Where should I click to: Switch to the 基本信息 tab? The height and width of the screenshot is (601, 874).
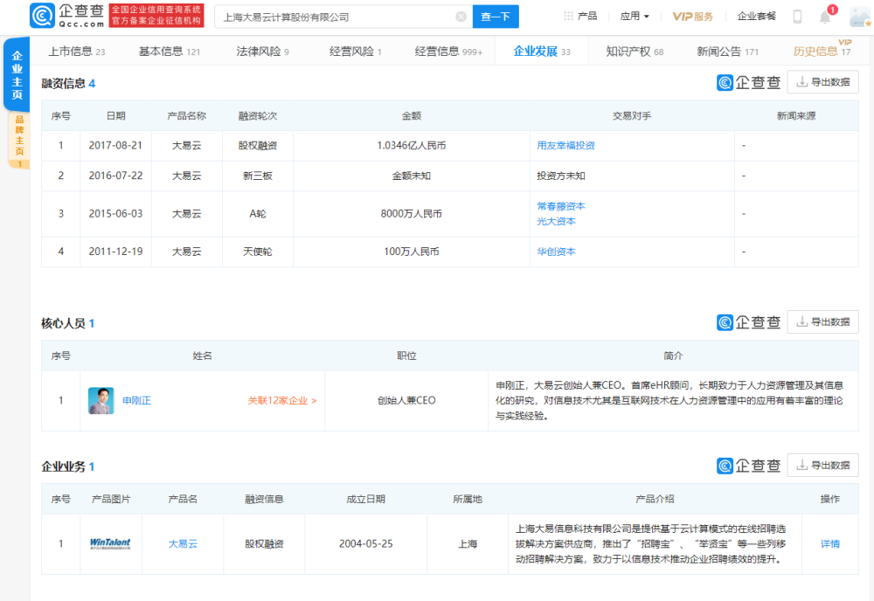[x=169, y=52]
